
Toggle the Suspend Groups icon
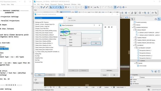point(115,7)
